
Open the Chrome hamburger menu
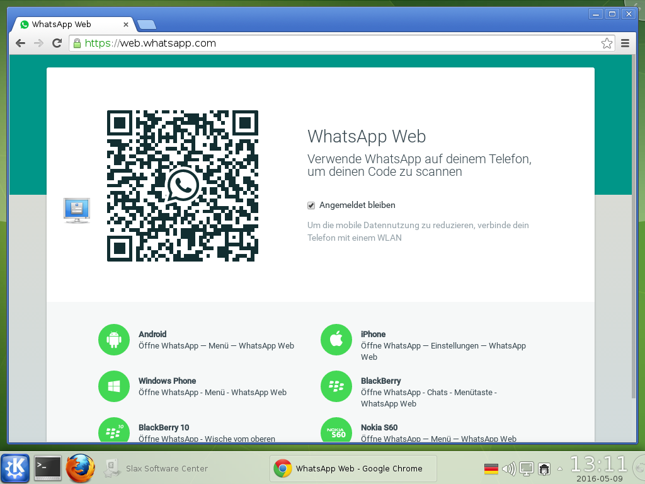625,43
